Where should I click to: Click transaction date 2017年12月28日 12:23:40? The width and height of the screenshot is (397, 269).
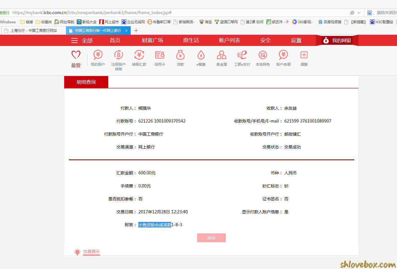pos(163,212)
